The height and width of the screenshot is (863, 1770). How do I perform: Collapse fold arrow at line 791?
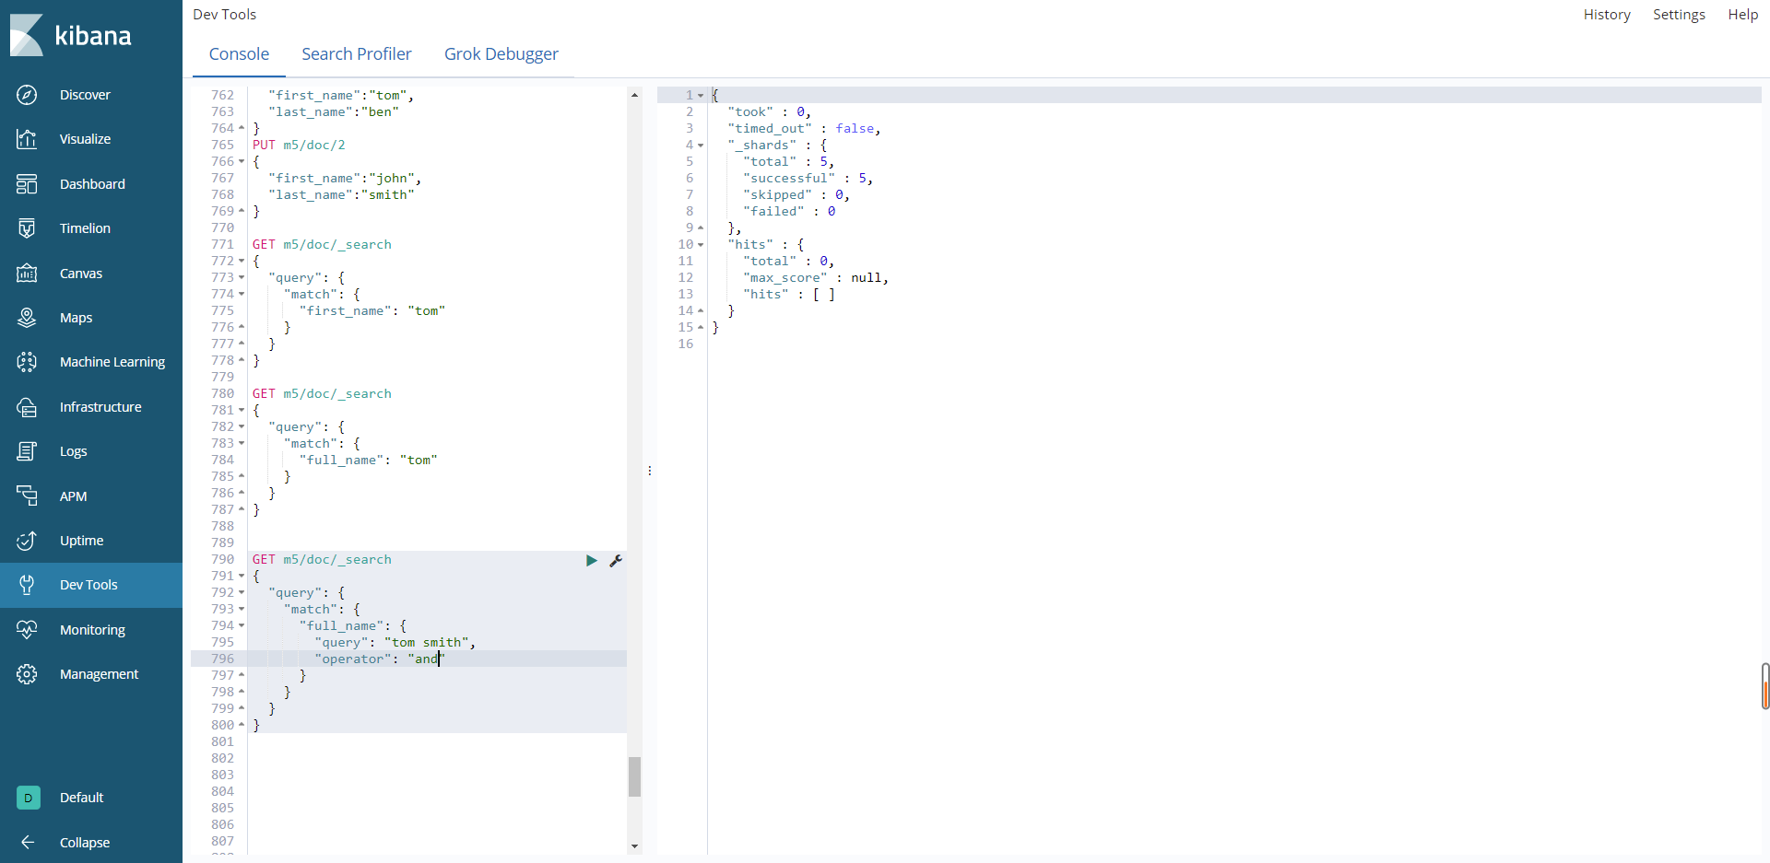pos(242,577)
